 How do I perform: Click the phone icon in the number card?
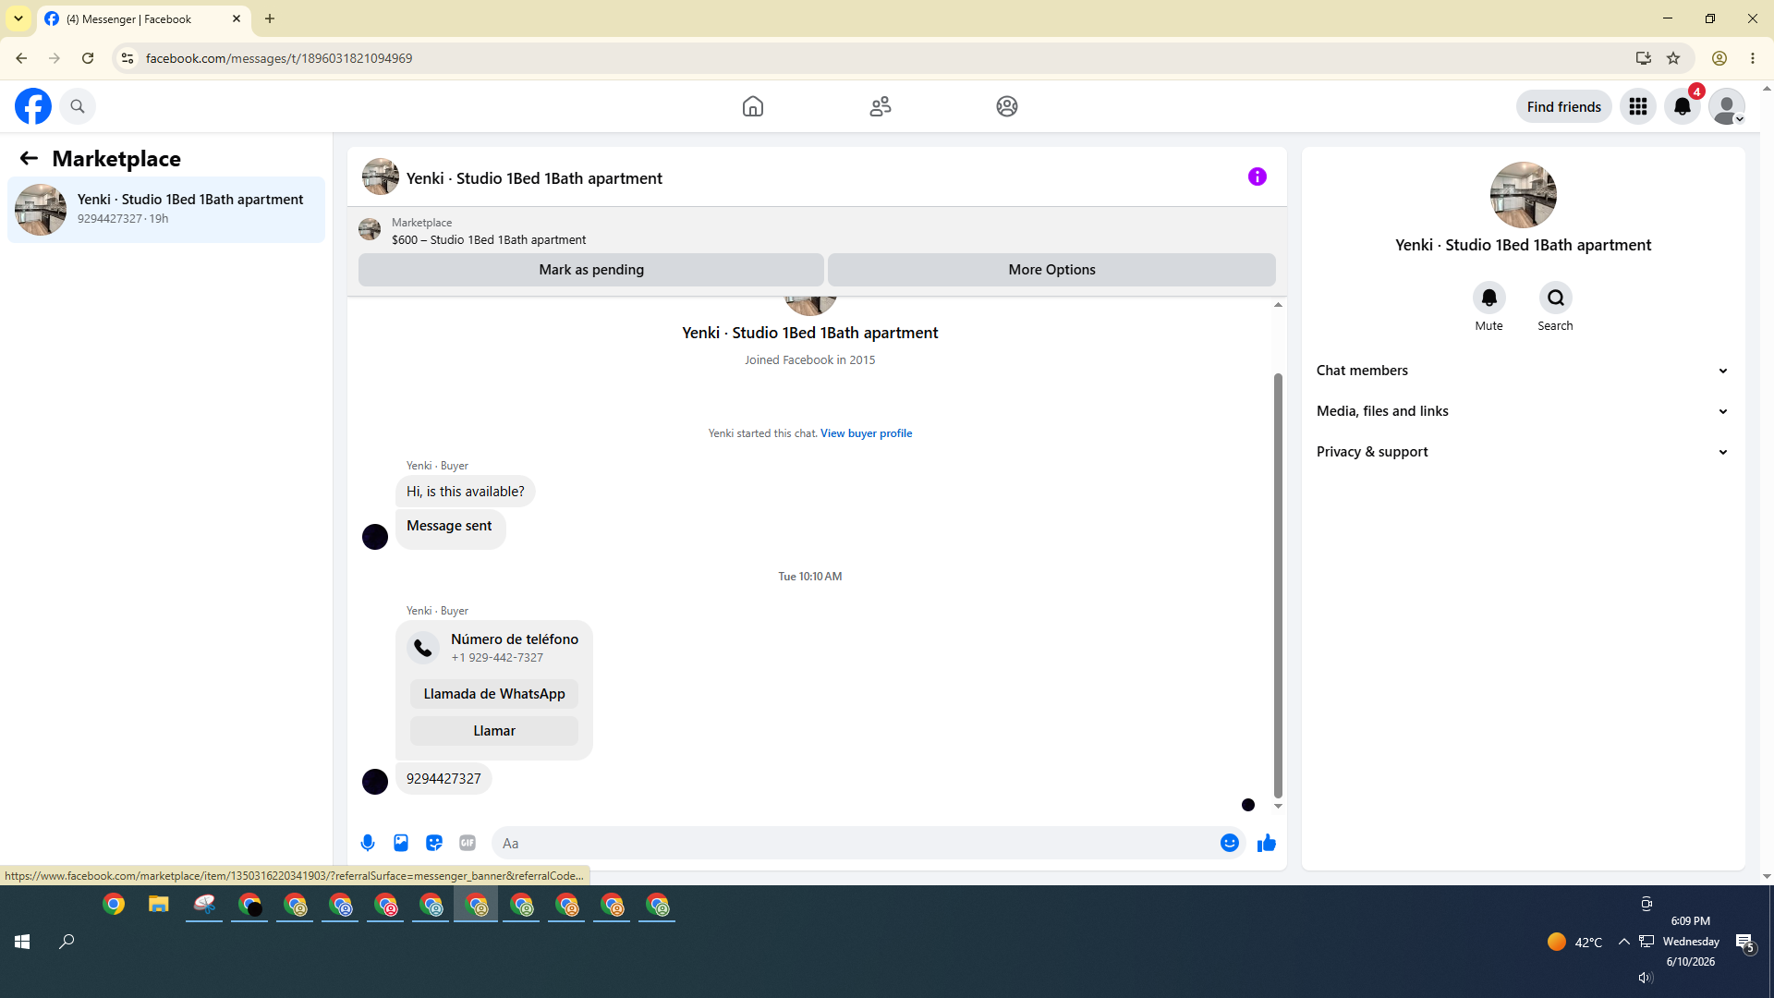click(x=423, y=648)
